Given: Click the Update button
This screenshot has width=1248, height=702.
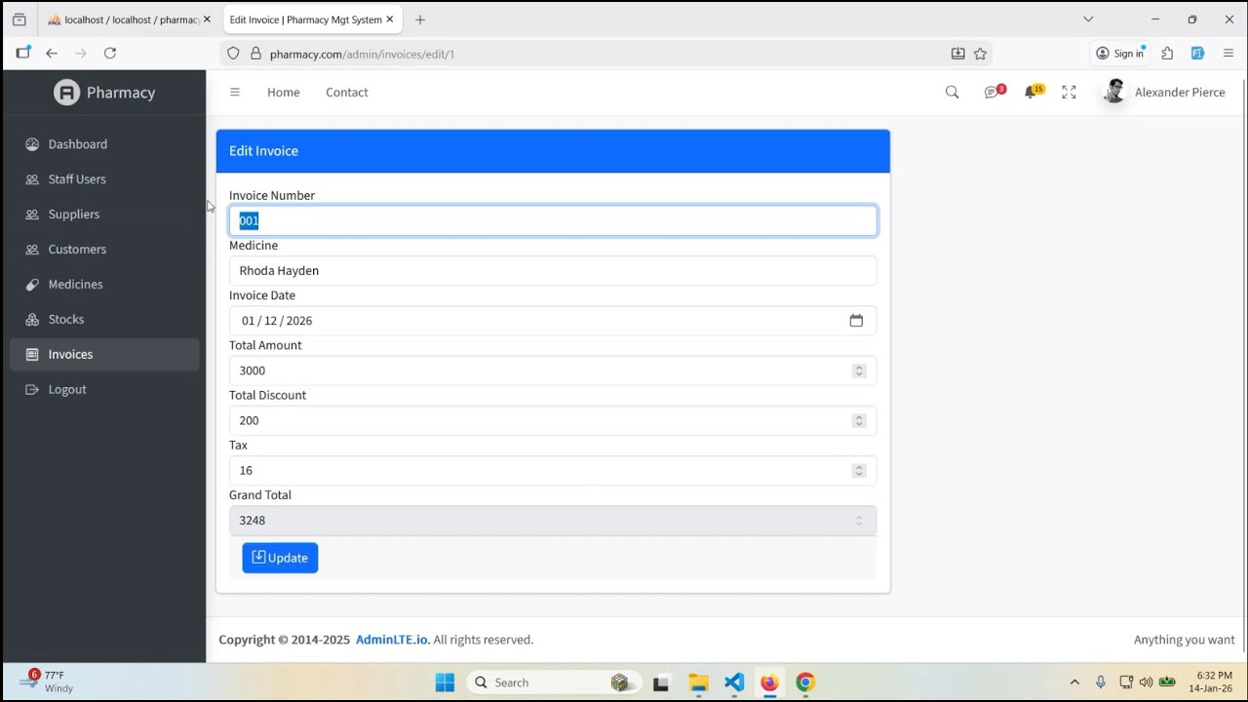Looking at the screenshot, I should coord(280,558).
